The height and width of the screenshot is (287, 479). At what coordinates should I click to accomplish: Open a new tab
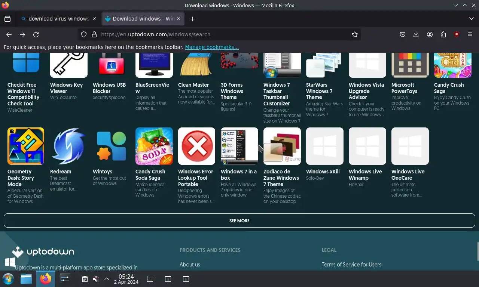(192, 19)
